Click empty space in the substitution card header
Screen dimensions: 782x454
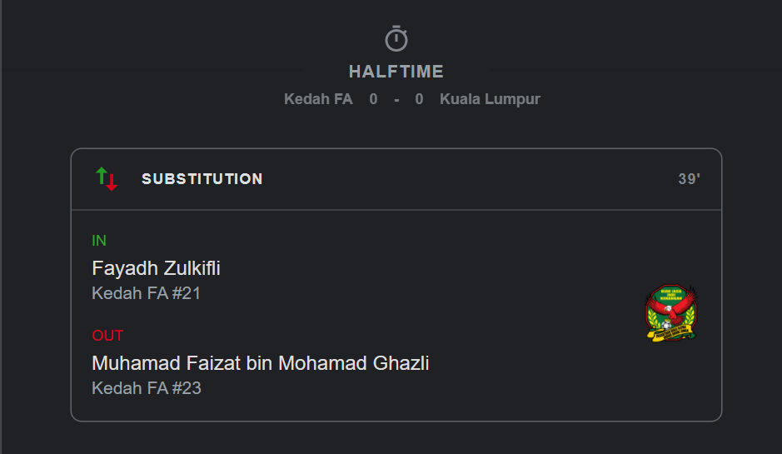(x=466, y=179)
